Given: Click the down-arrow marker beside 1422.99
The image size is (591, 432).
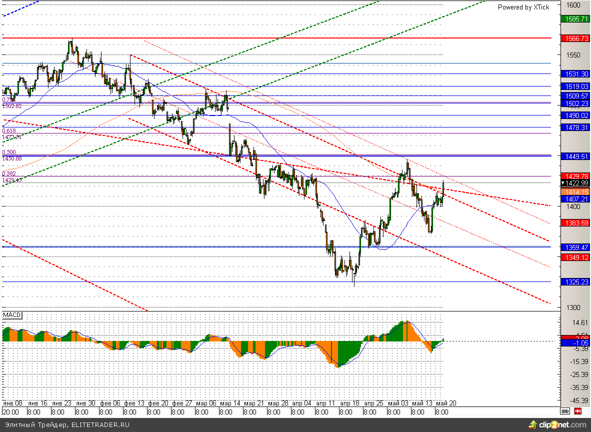Looking at the screenshot, I should [x=563, y=183].
